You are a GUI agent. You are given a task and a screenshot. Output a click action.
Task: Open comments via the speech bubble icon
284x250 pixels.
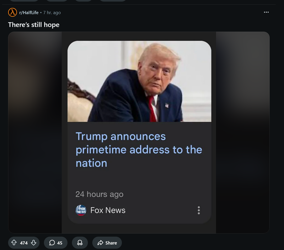52,243
